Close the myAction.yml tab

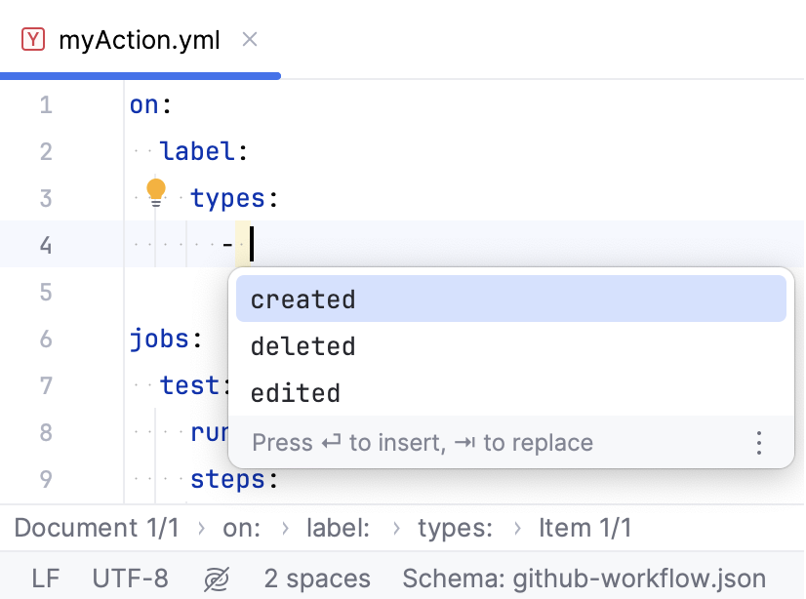click(250, 40)
